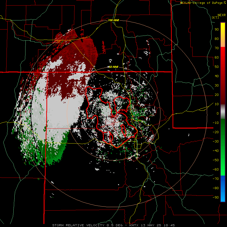Viewport: 227px width, 227px height.
Task: Click the -10 value on the color scale
Action: click(216, 123)
